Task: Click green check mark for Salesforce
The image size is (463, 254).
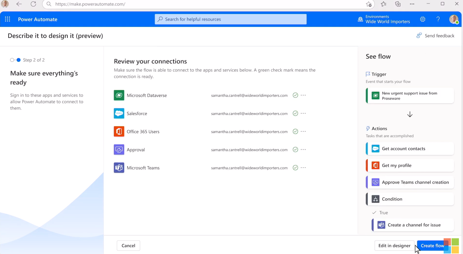Action: (x=295, y=113)
